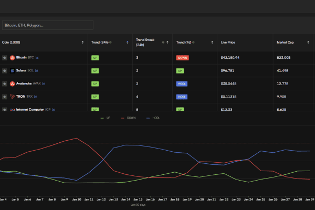Image resolution: width=315 pixels, height=210 pixels.
Task: Select Avalanche live price $35.0448
Action: [228, 84]
